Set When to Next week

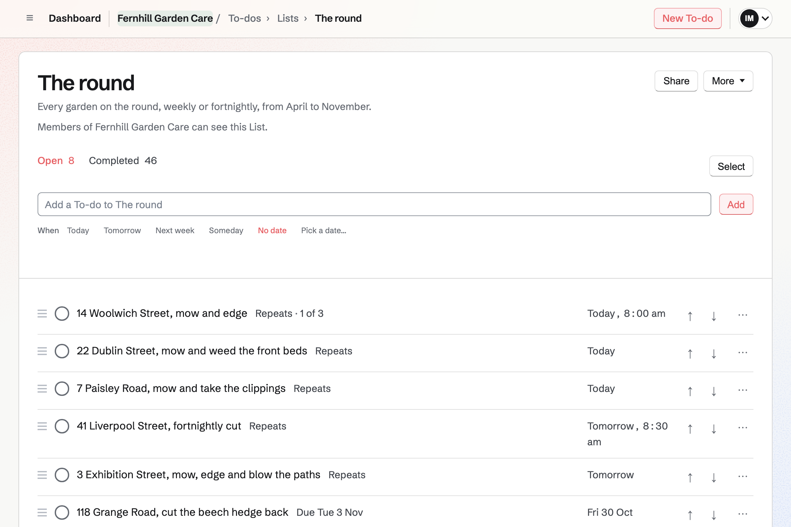[175, 231]
